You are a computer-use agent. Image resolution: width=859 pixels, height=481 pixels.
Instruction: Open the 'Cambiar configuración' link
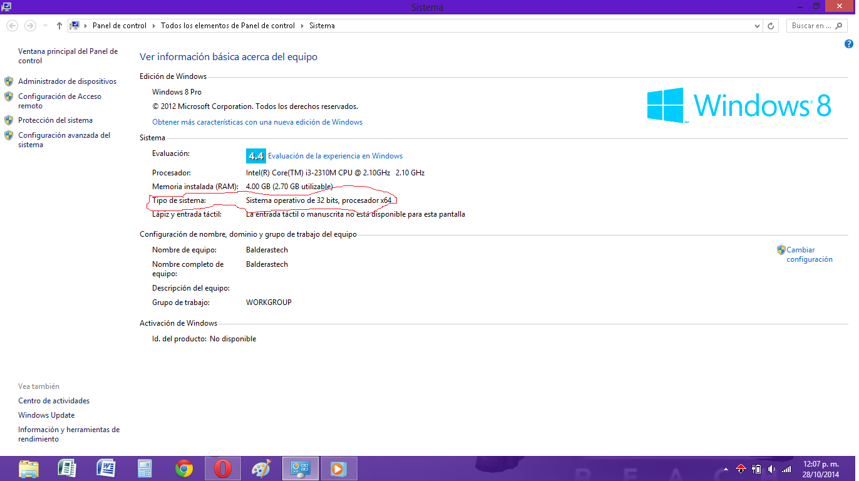pos(805,253)
